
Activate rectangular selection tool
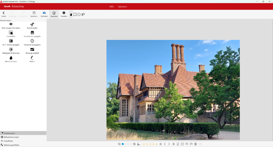[x=75, y=15]
